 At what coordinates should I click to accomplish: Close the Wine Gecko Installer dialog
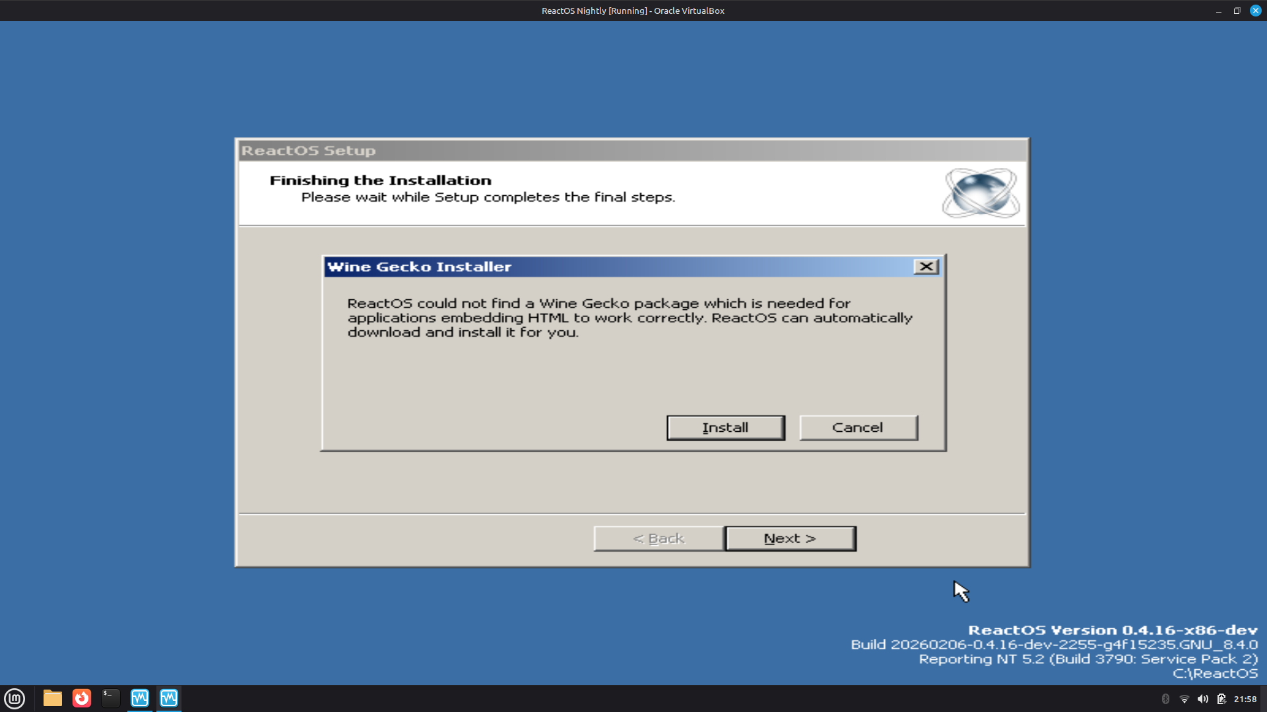pos(926,266)
